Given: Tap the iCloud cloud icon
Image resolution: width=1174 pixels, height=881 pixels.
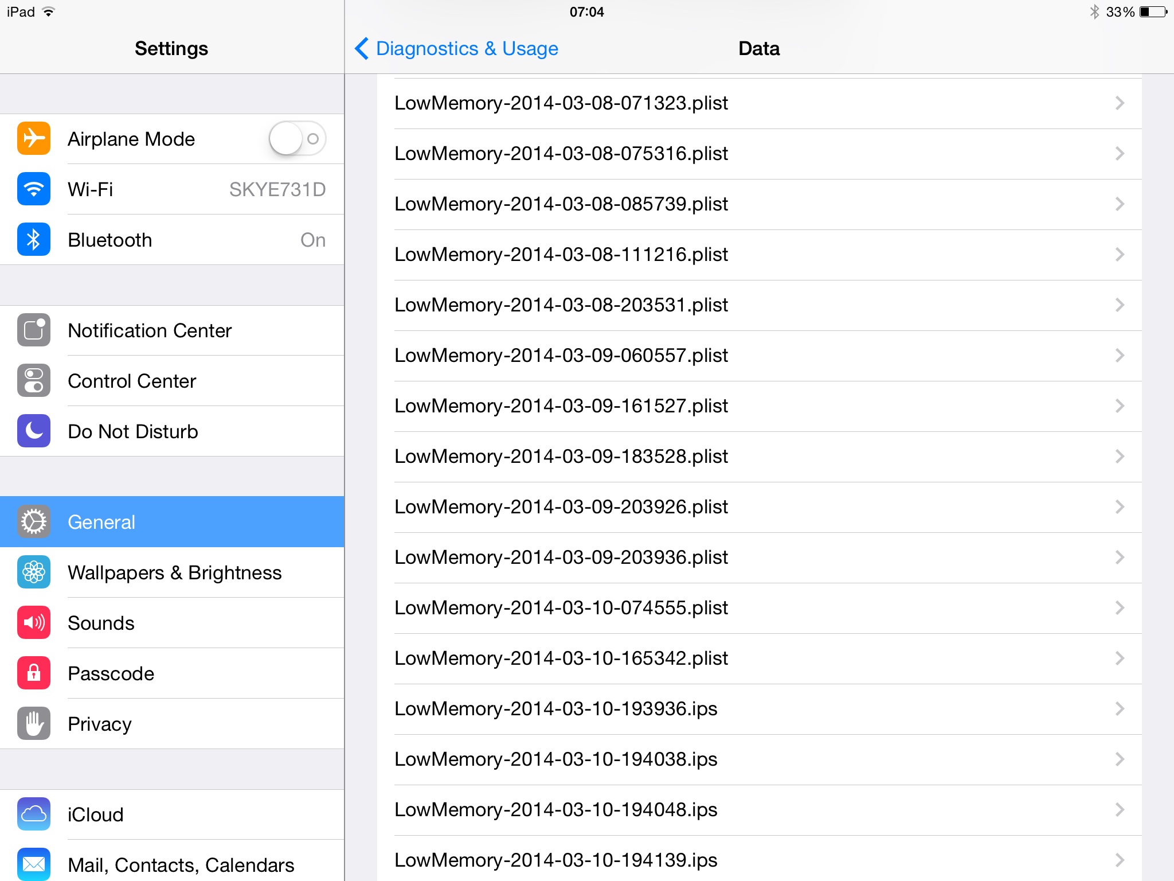Looking at the screenshot, I should (x=34, y=814).
